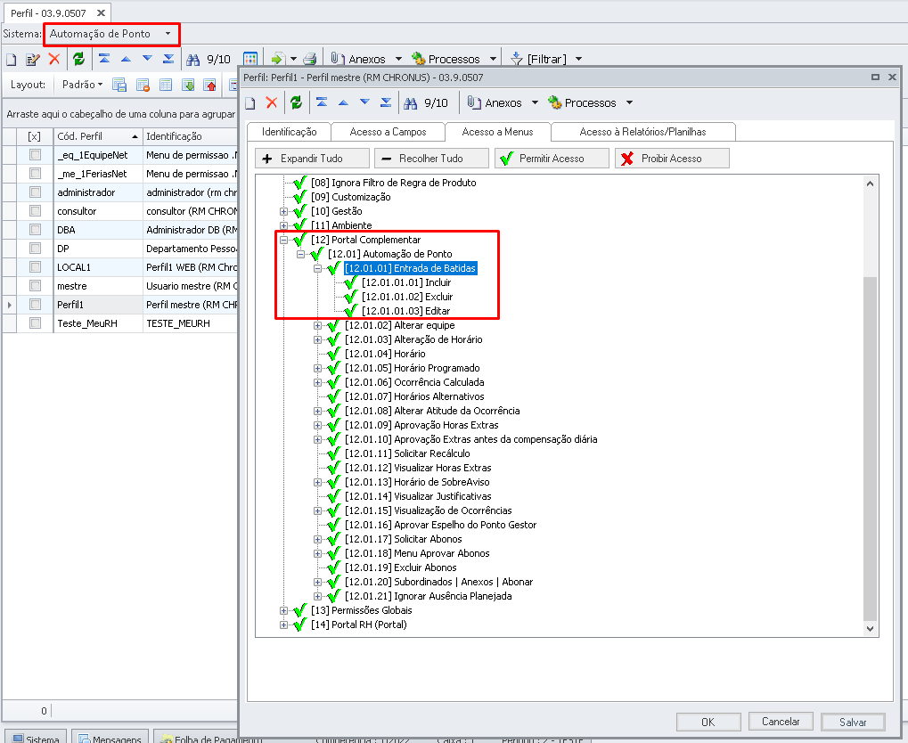
Task: Click the grid view icon in main toolbar
Action: [x=250, y=59]
